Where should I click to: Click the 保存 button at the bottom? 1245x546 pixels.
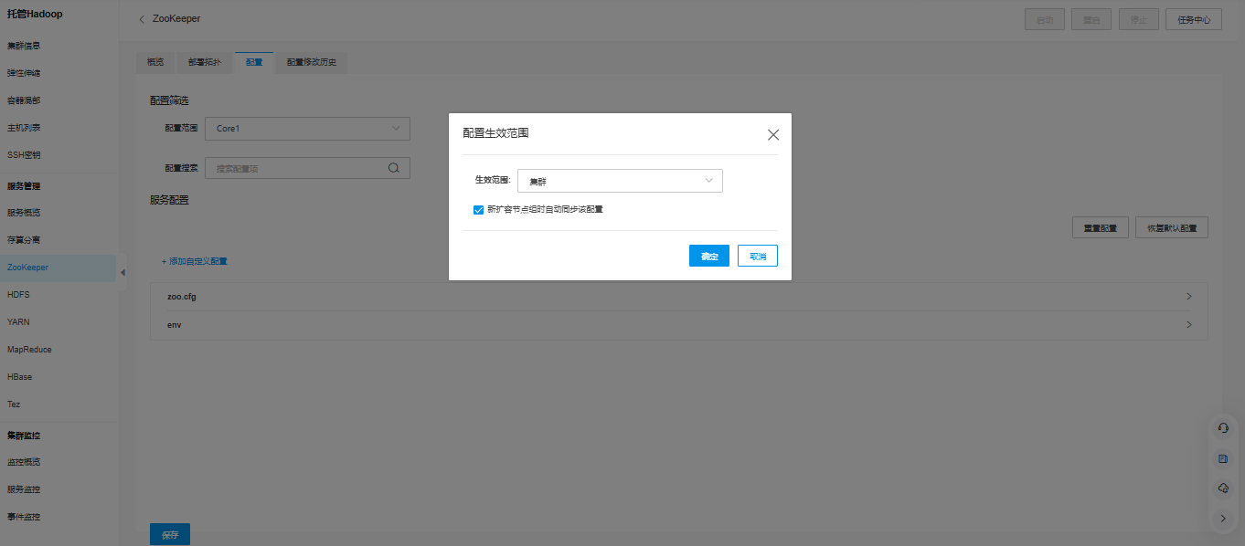(170, 535)
